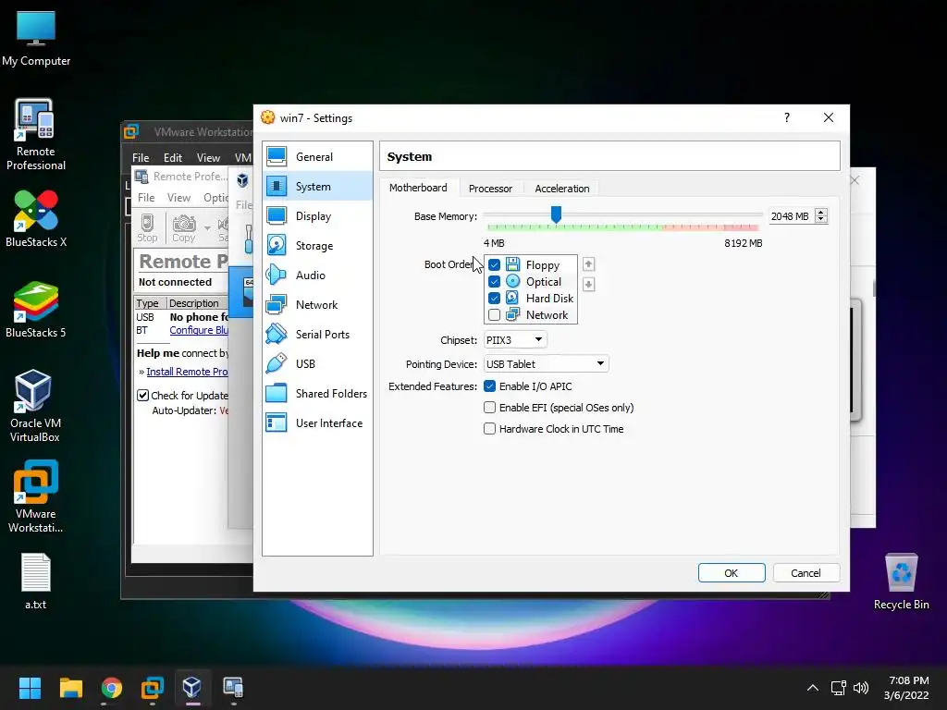Toggle Check for Updates checkbox
The image size is (947, 710).
pos(143,396)
